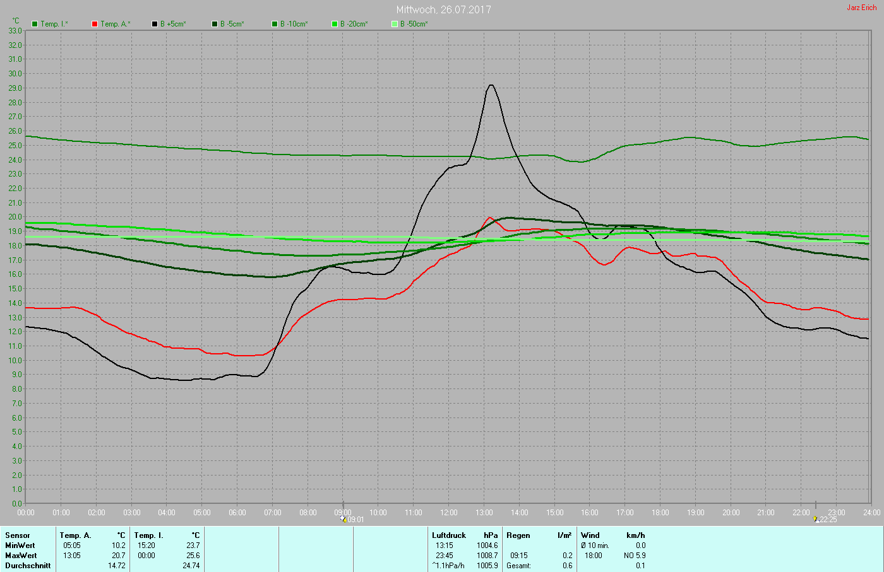The image size is (884, 572).
Task: Click the Sensor header in stats table
Action: (x=18, y=535)
